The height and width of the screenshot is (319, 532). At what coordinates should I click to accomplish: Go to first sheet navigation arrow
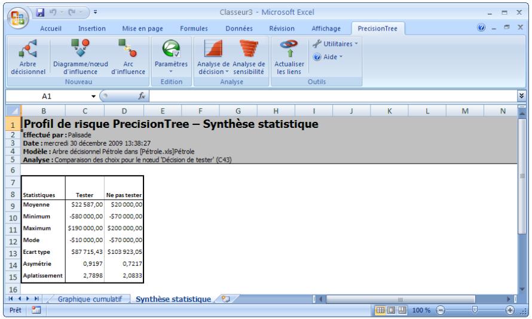[x=11, y=299]
